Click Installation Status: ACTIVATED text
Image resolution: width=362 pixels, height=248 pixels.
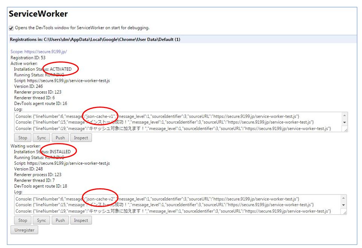[43, 69]
